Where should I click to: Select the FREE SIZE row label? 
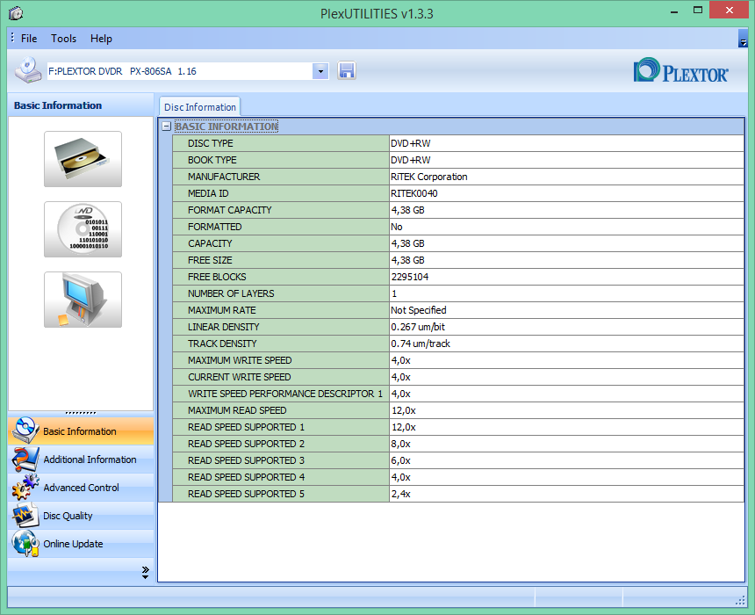pos(210,260)
